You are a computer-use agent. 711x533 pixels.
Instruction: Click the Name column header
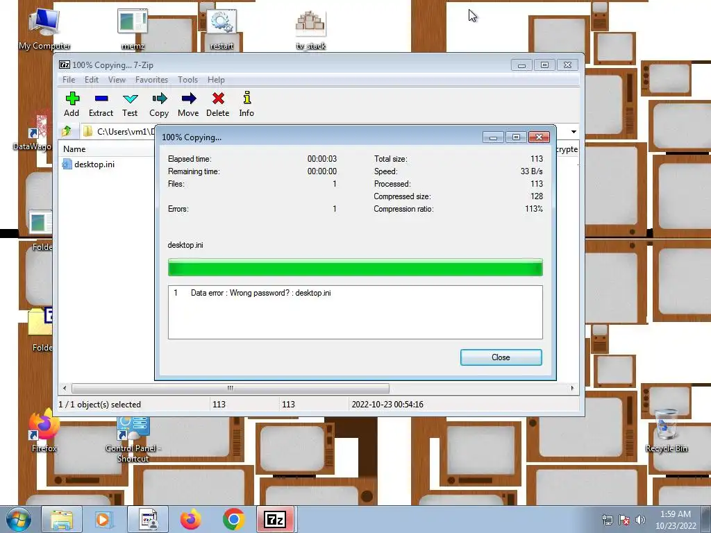[x=74, y=149]
